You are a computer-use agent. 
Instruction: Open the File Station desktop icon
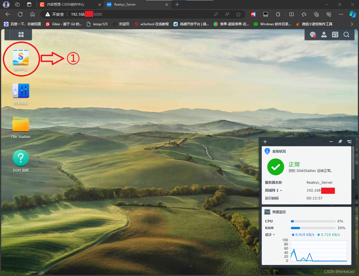[x=21, y=124]
